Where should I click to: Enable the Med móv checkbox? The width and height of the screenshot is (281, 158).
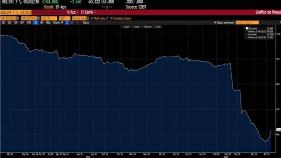click(92, 18)
